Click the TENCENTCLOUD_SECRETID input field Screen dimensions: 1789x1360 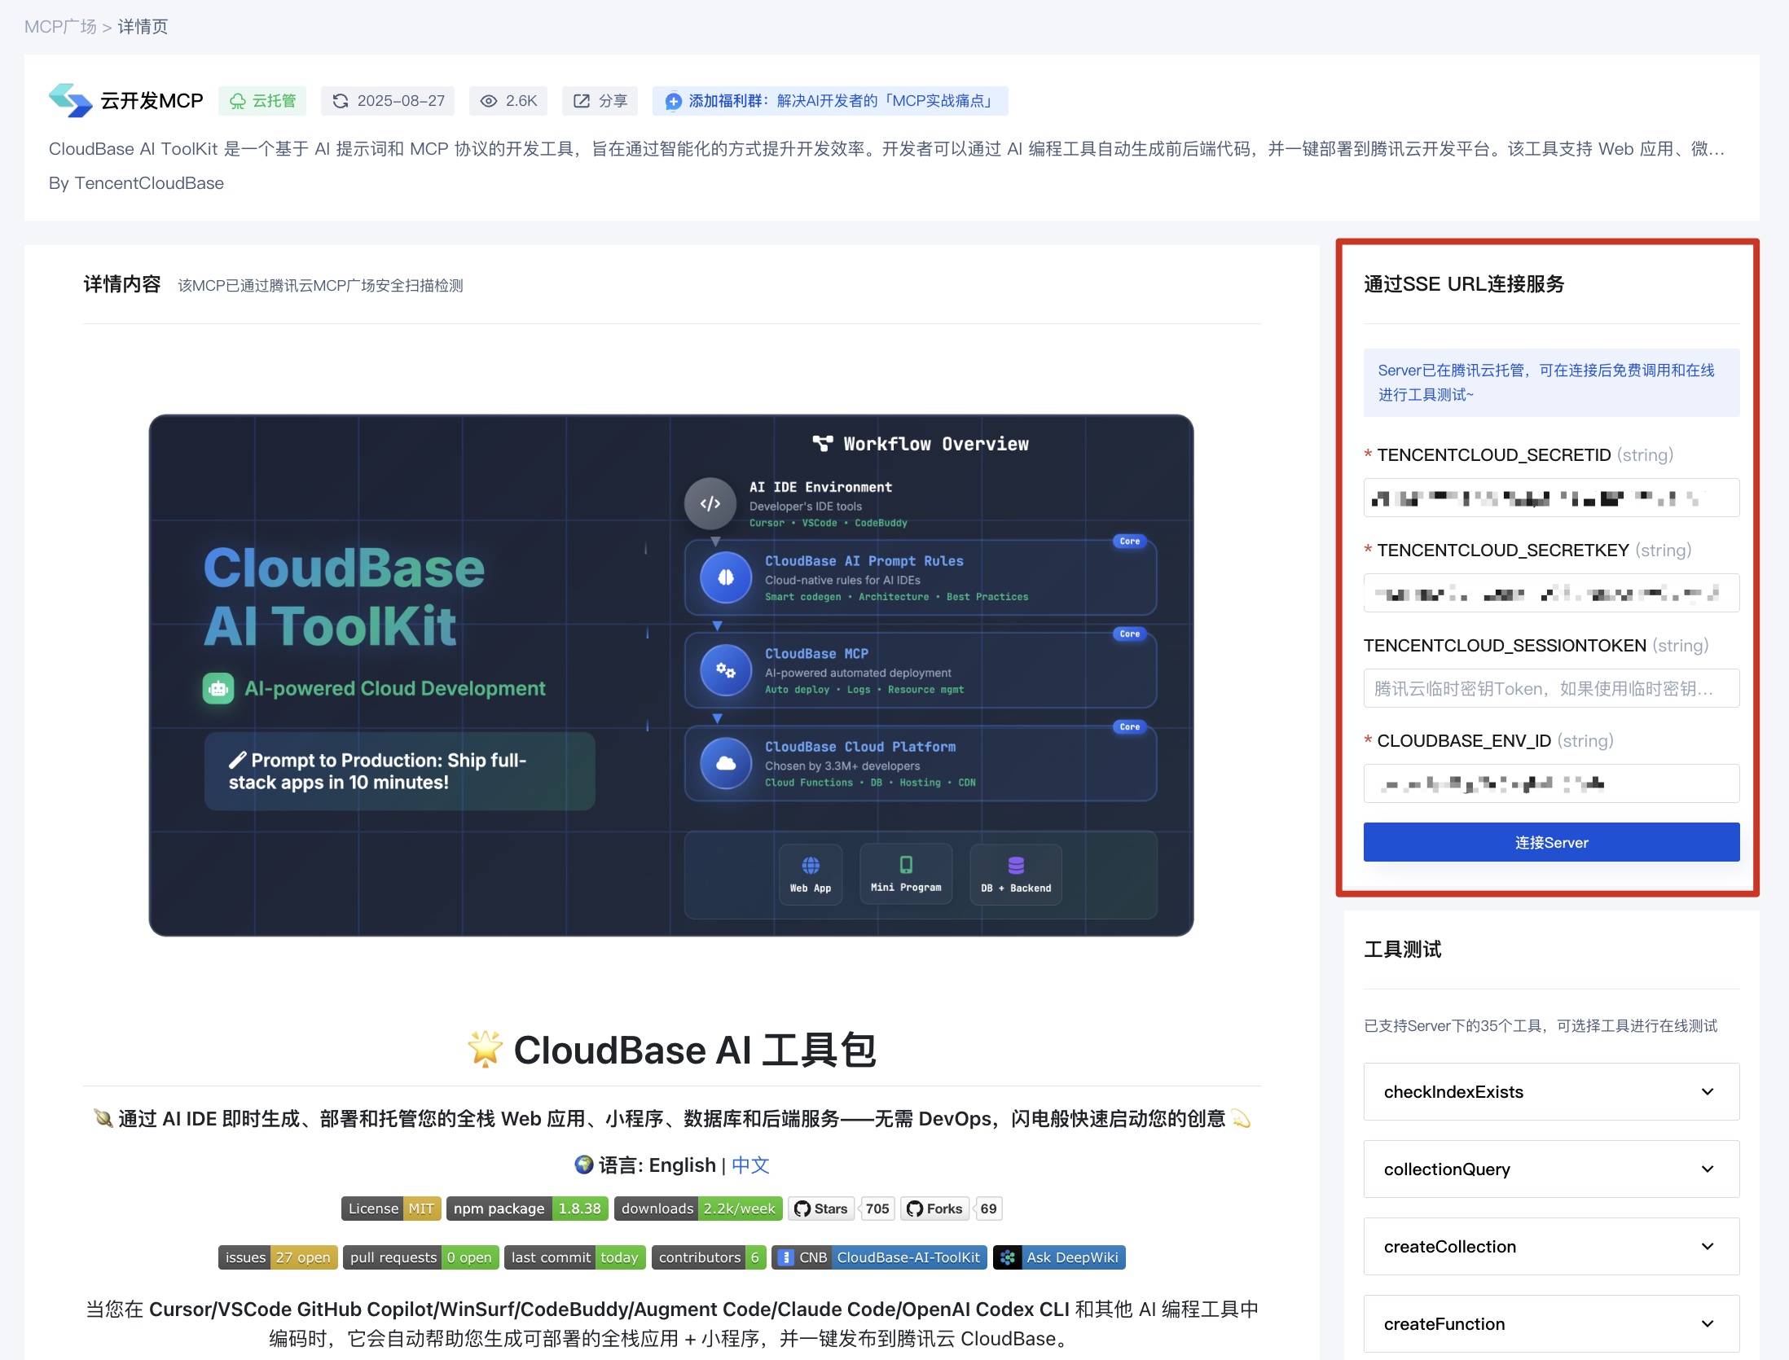(1551, 498)
